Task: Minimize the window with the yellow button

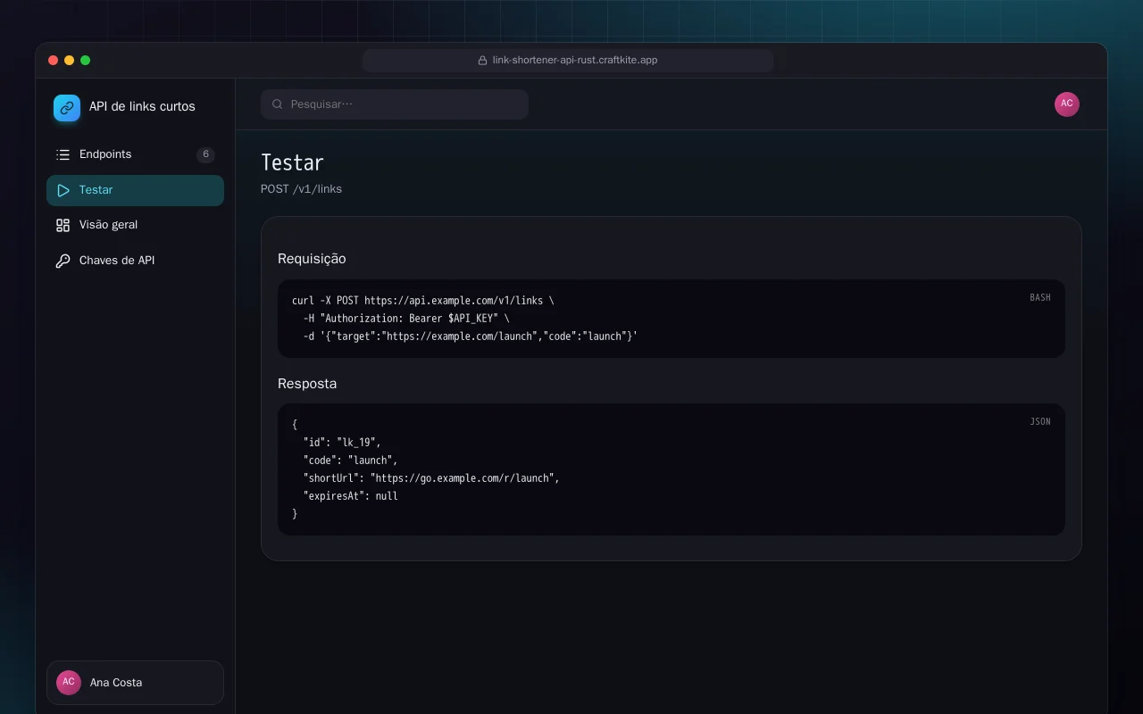Action: (69, 61)
